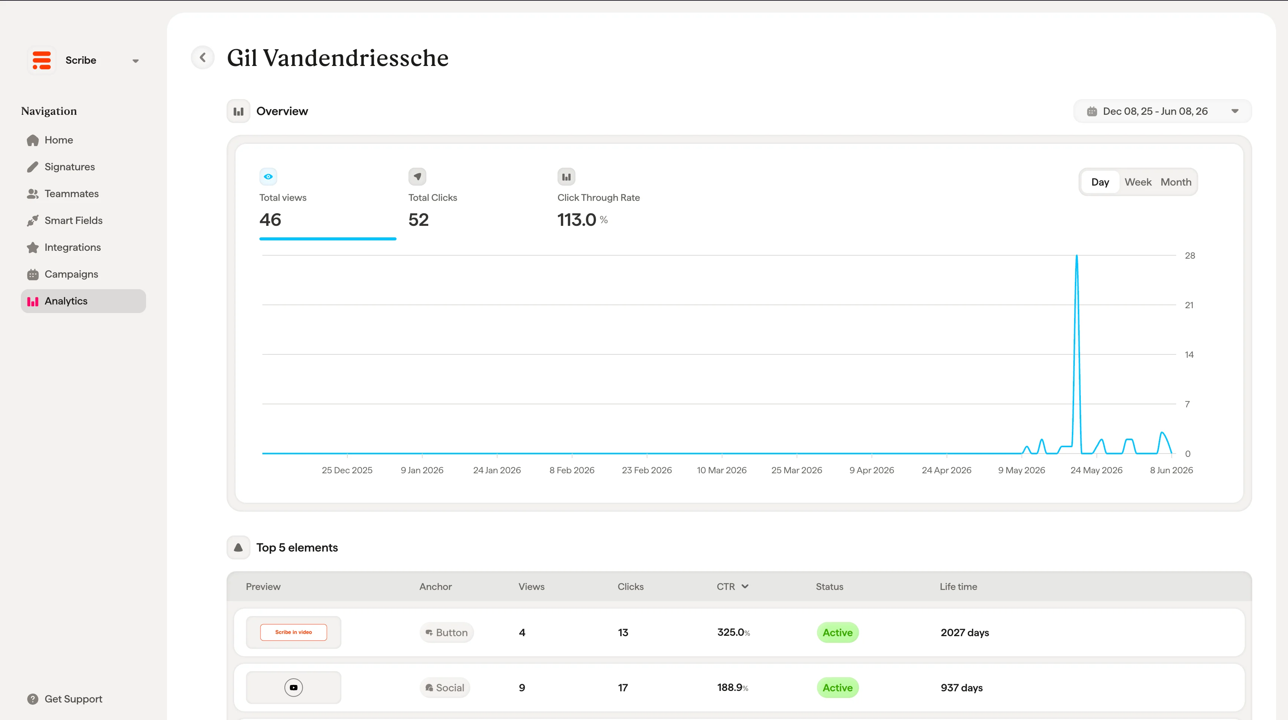The image size is (1288, 720).
Task: Click the Campaigns calendar icon
Action: point(33,275)
